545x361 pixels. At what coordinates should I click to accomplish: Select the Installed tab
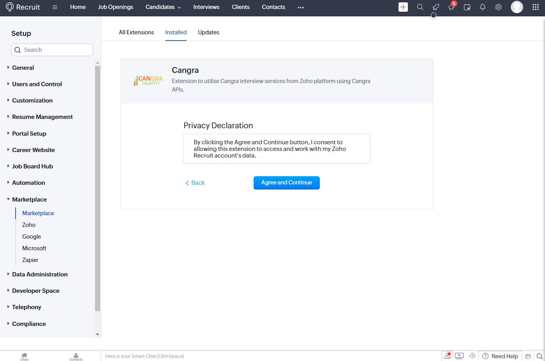[176, 32]
